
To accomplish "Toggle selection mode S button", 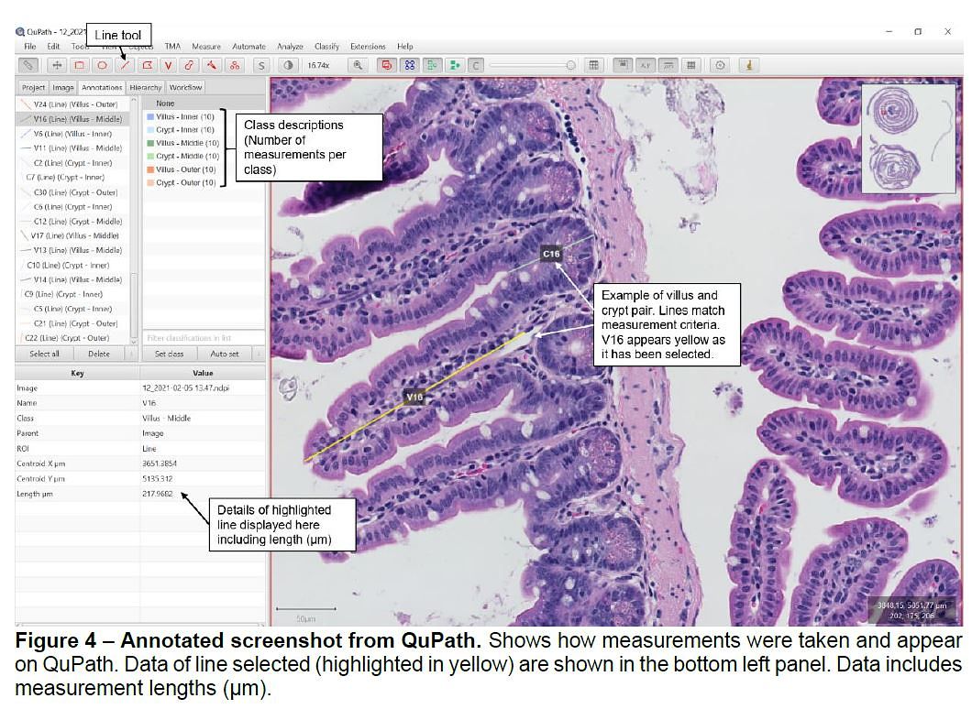I will pos(261,65).
